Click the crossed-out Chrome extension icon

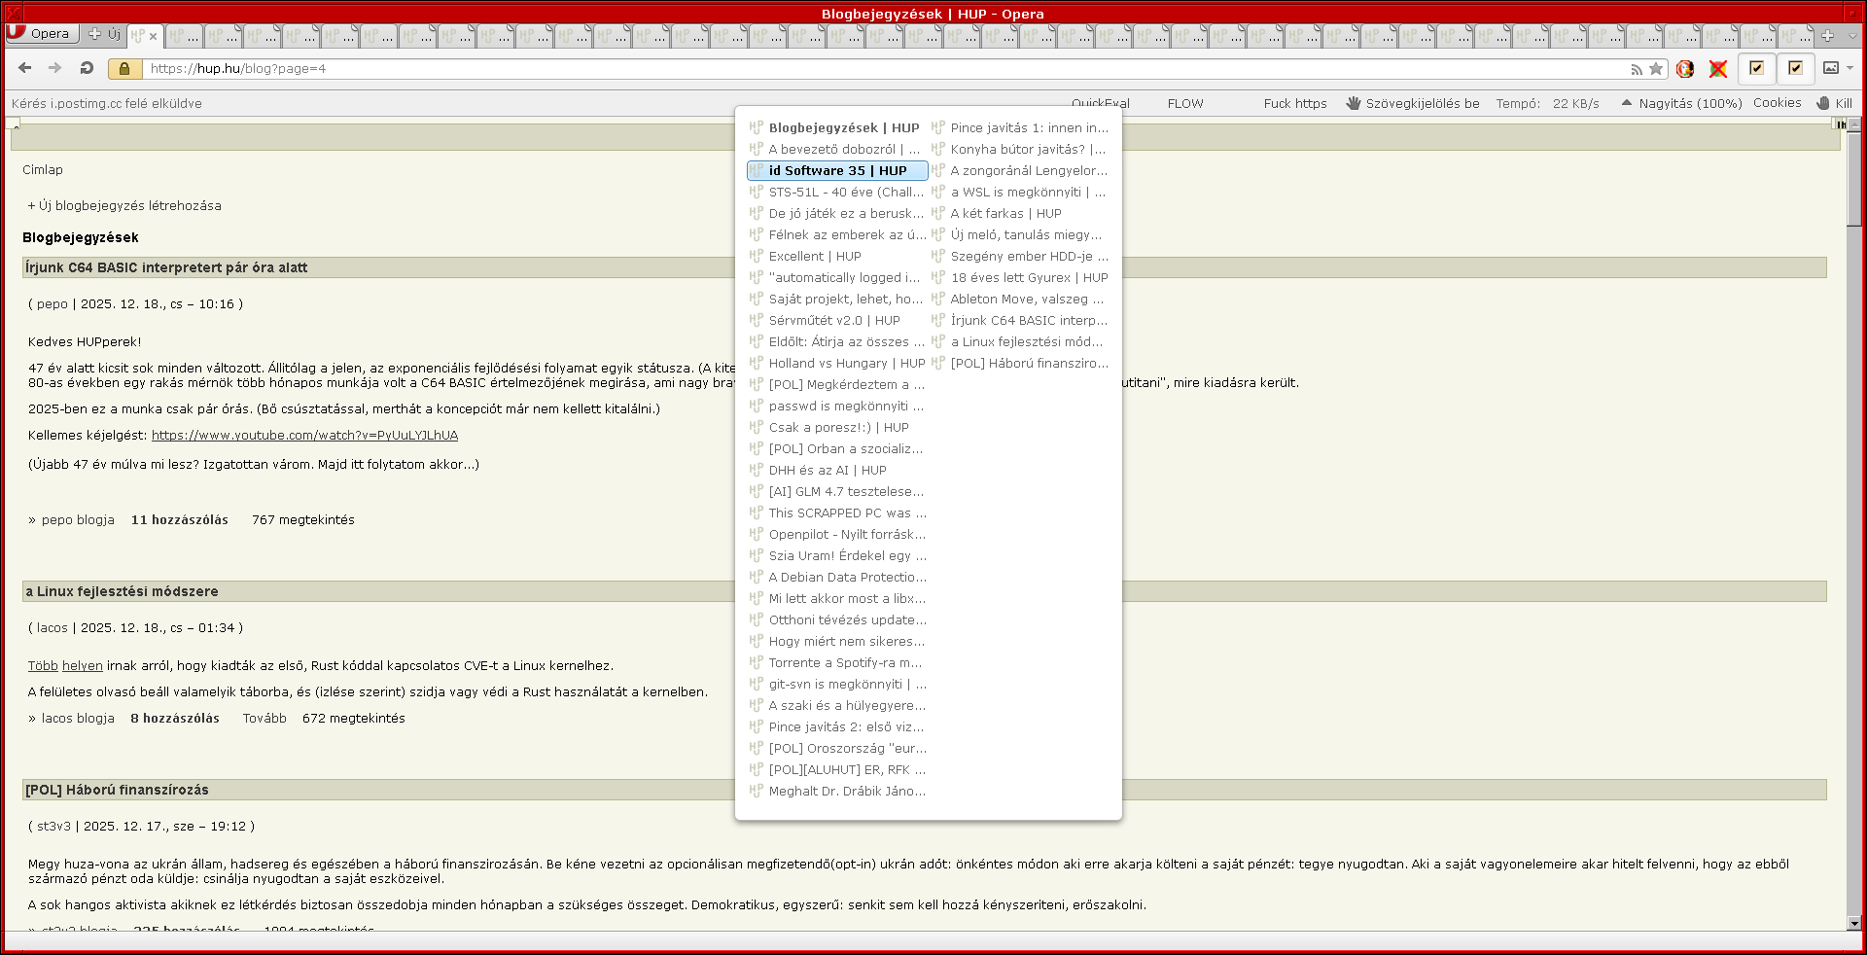(x=1718, y=68)
